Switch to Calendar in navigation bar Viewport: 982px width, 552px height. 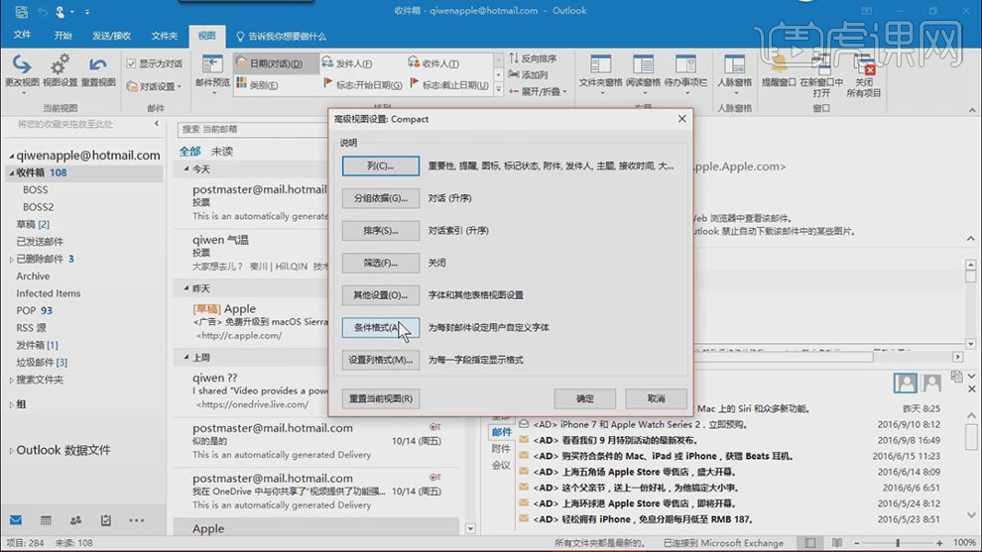pos(46,520)
